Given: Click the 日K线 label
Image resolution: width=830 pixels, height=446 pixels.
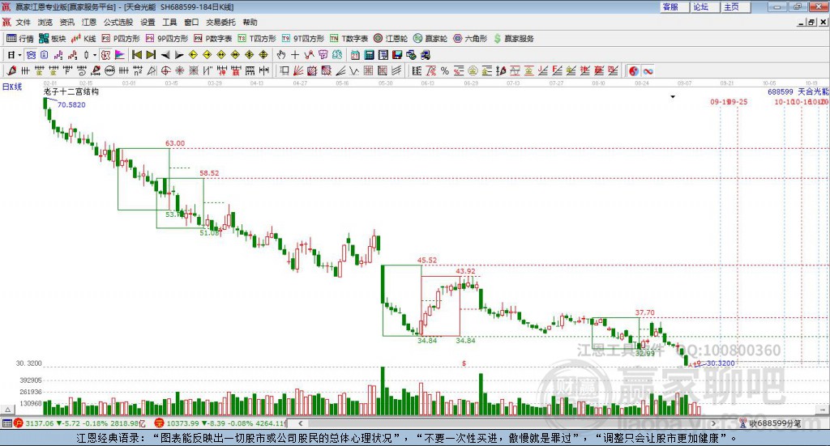Looking at the screenshot, I should pyautogui.click(x=12, y=87).
